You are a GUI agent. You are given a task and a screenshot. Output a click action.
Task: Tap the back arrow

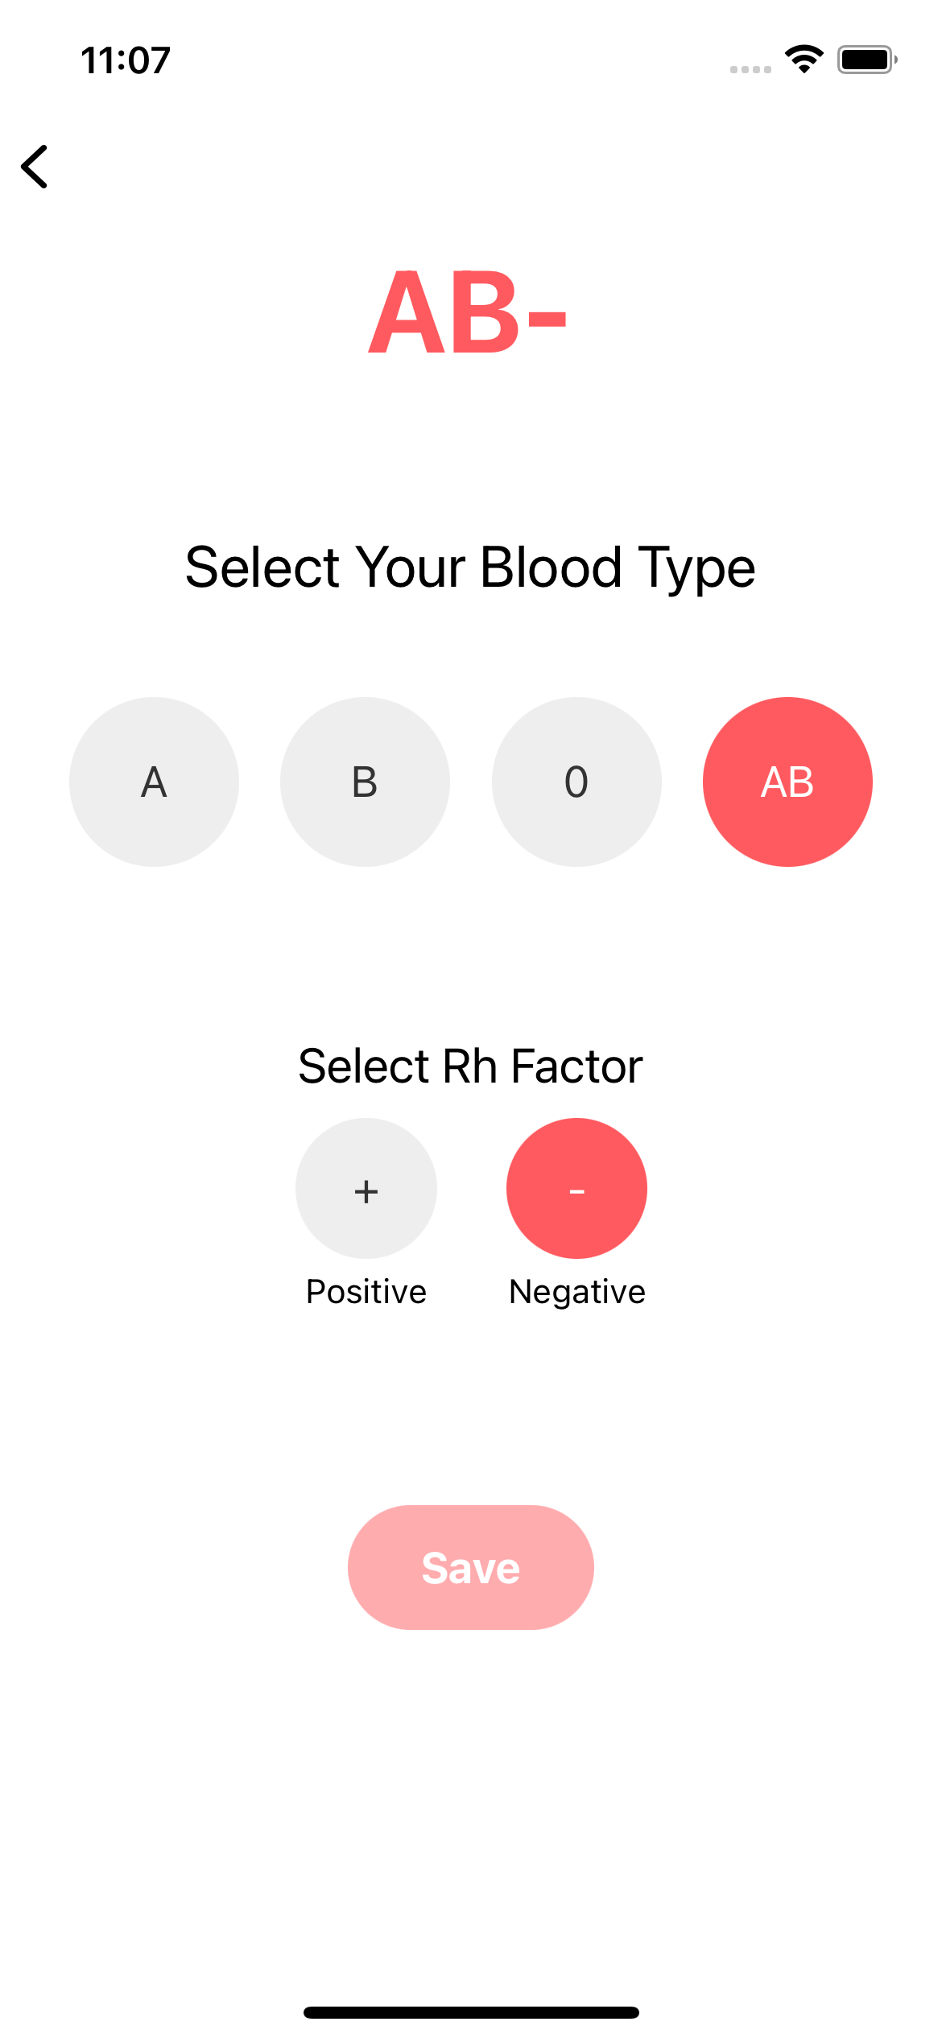tap(35, 167)
